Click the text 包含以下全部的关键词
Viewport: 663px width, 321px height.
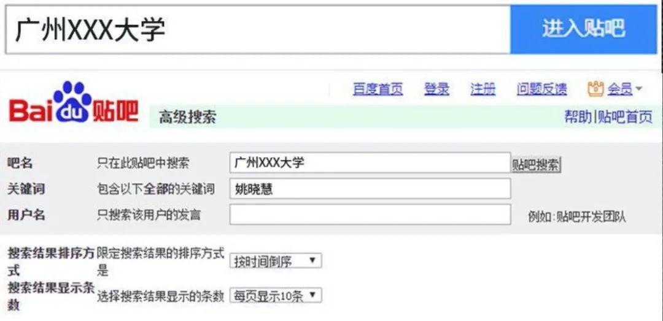155,189
